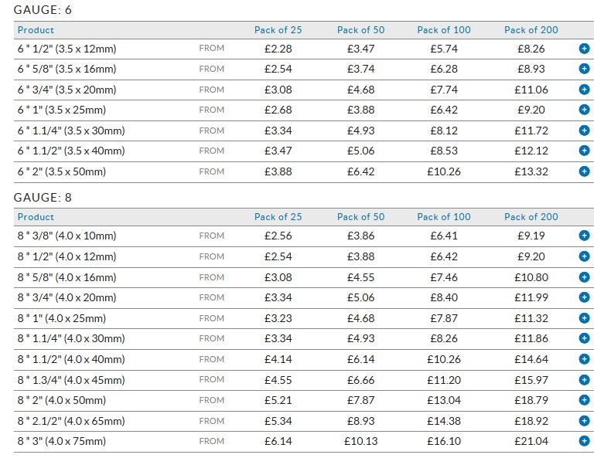Select £6.42 Pack of 100 price for 6 * 1"
Viewport: 604px width, 458px height.
444,110
